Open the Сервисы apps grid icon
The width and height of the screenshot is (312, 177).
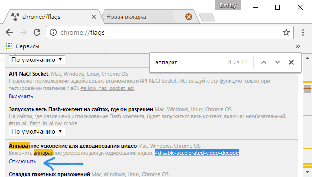pyautogui.click(x=9, y=46)
